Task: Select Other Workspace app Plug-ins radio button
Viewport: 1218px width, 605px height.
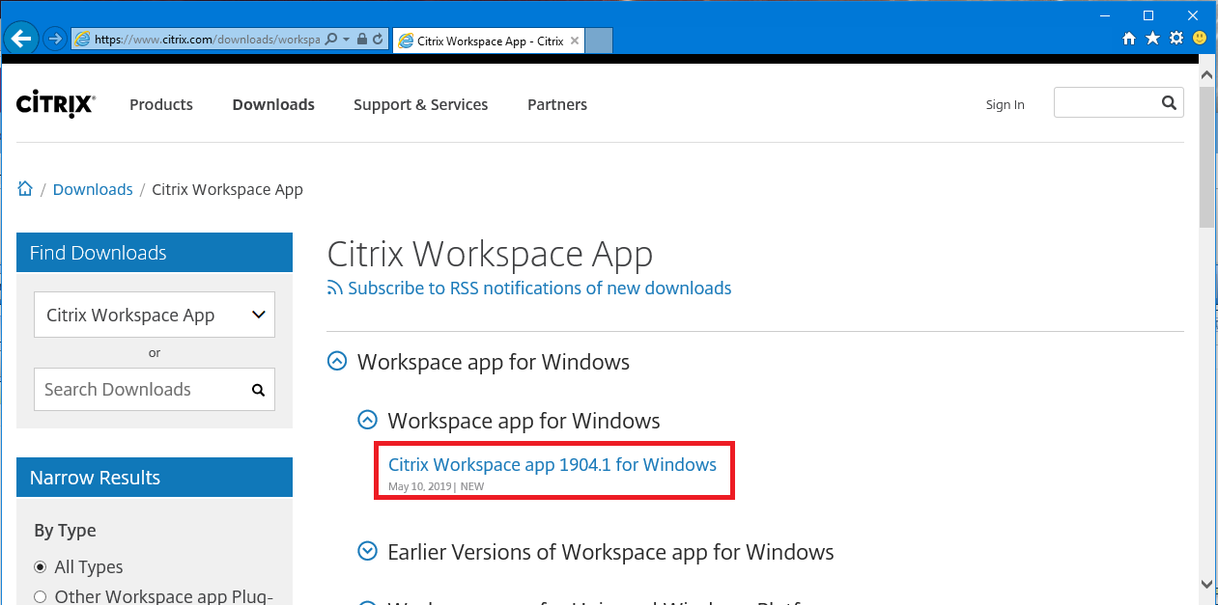Action: 41,596
